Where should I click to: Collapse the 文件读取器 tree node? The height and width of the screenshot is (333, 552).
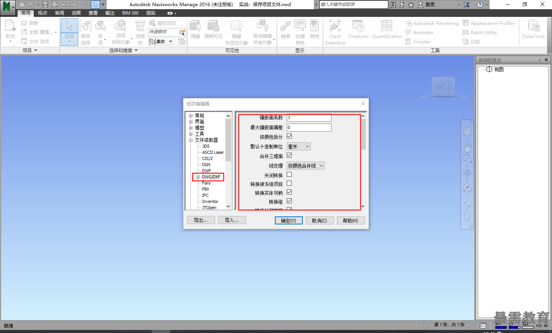tap(191, 140)
